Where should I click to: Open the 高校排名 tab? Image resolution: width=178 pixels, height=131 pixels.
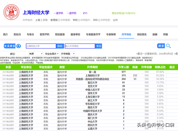coord(142,34)
